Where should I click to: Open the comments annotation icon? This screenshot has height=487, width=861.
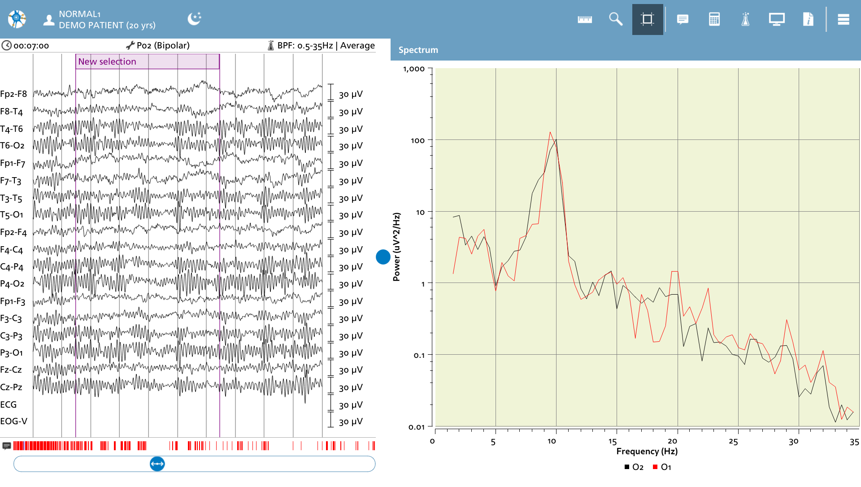pos(683,19)
